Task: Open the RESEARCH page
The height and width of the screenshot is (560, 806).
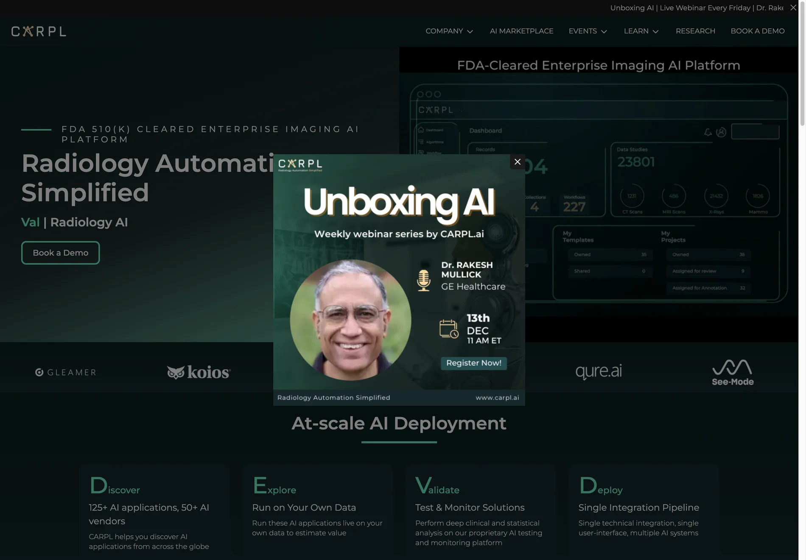Action: tap(695, 31)
